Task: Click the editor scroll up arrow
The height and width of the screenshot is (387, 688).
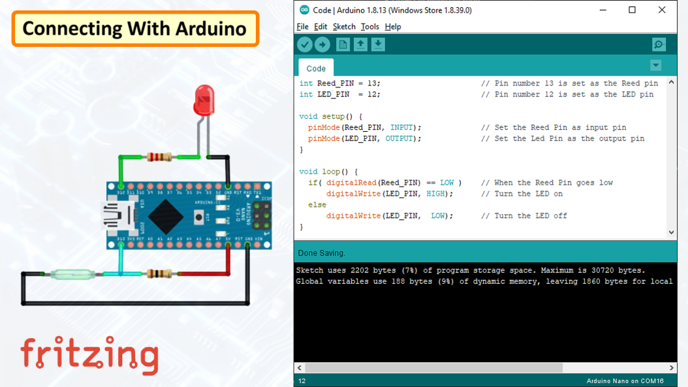Action: (671, 82)
